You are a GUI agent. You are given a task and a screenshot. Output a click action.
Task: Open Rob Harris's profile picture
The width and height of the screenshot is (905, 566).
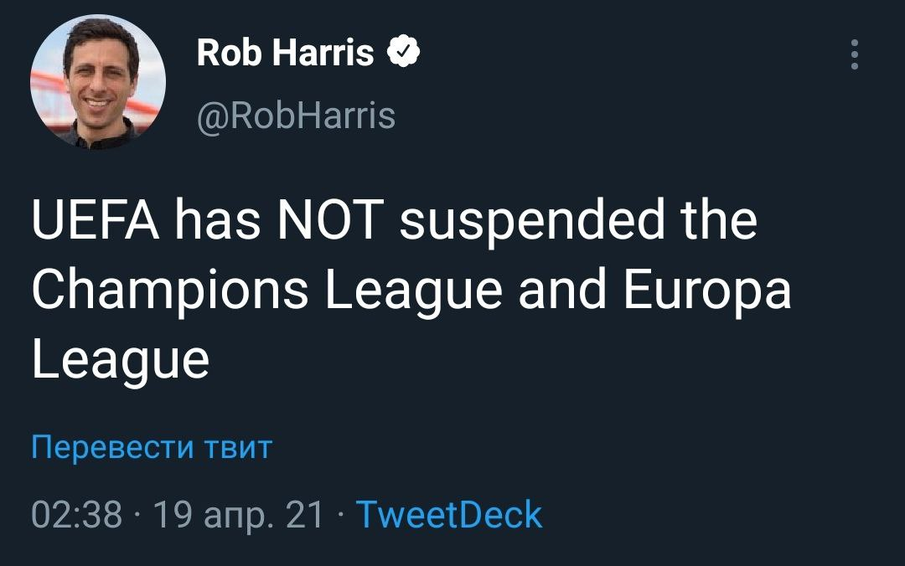pyautogui.click(x=98, y=82)
